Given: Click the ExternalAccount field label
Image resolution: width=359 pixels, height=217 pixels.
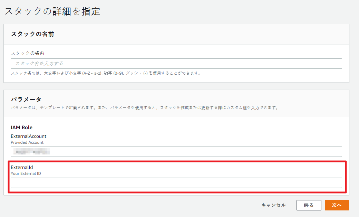Looking at the screenshot, I should tap(28, 136).
